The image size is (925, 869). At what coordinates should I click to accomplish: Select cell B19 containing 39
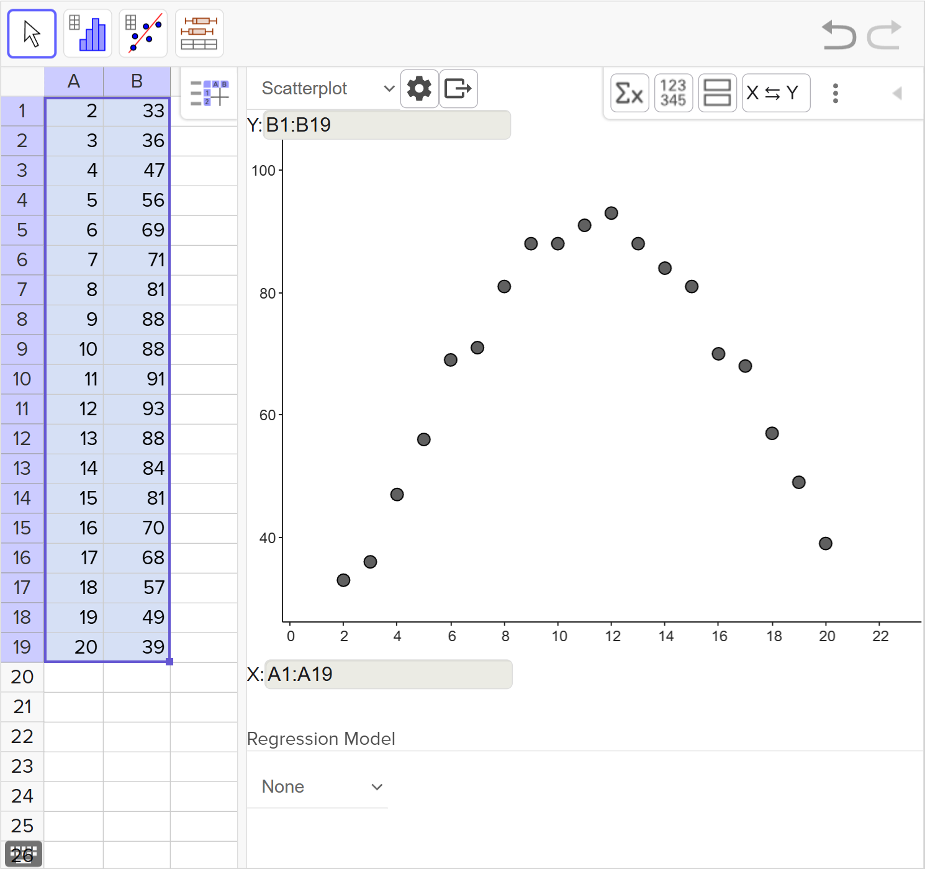click(137, 647)
